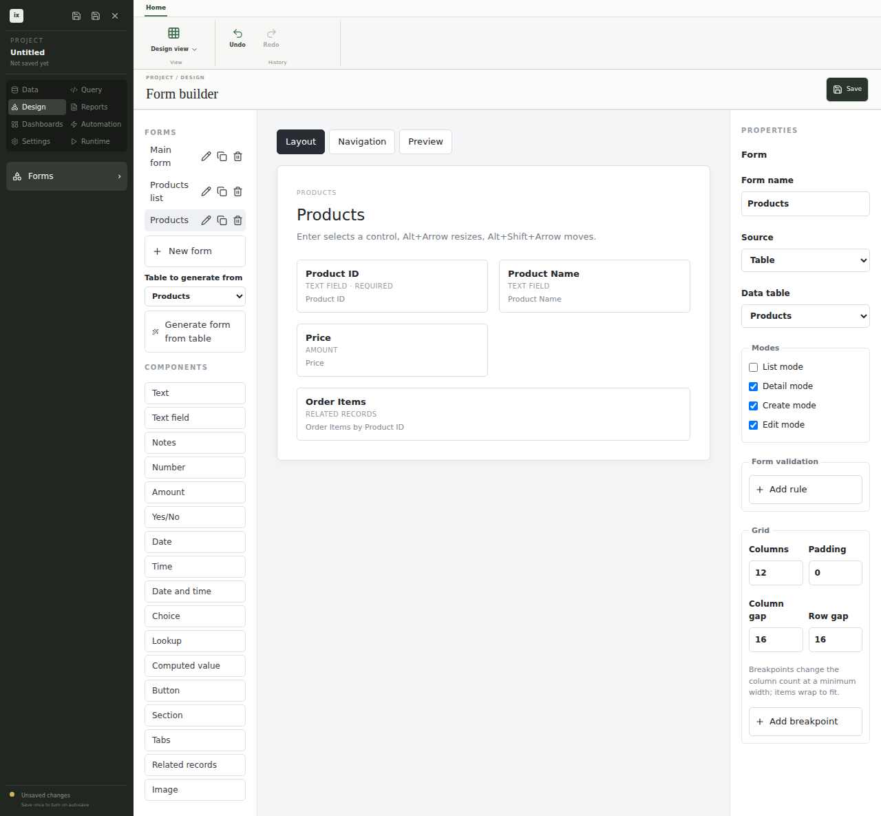This screenshot has width=881, height=816.
Task: Add a Tabs component
Action: click(195, 740)
